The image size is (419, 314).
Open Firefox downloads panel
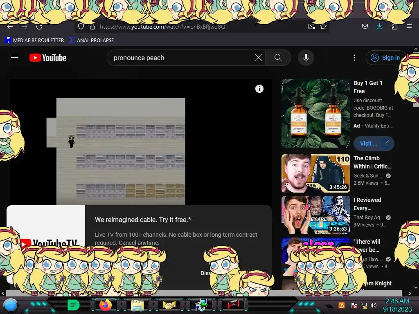coord(379,26)
